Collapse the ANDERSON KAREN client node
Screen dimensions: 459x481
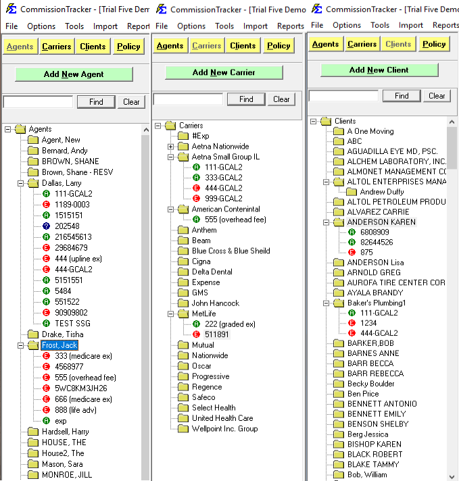pyautogui.click(x=326, y=222)
